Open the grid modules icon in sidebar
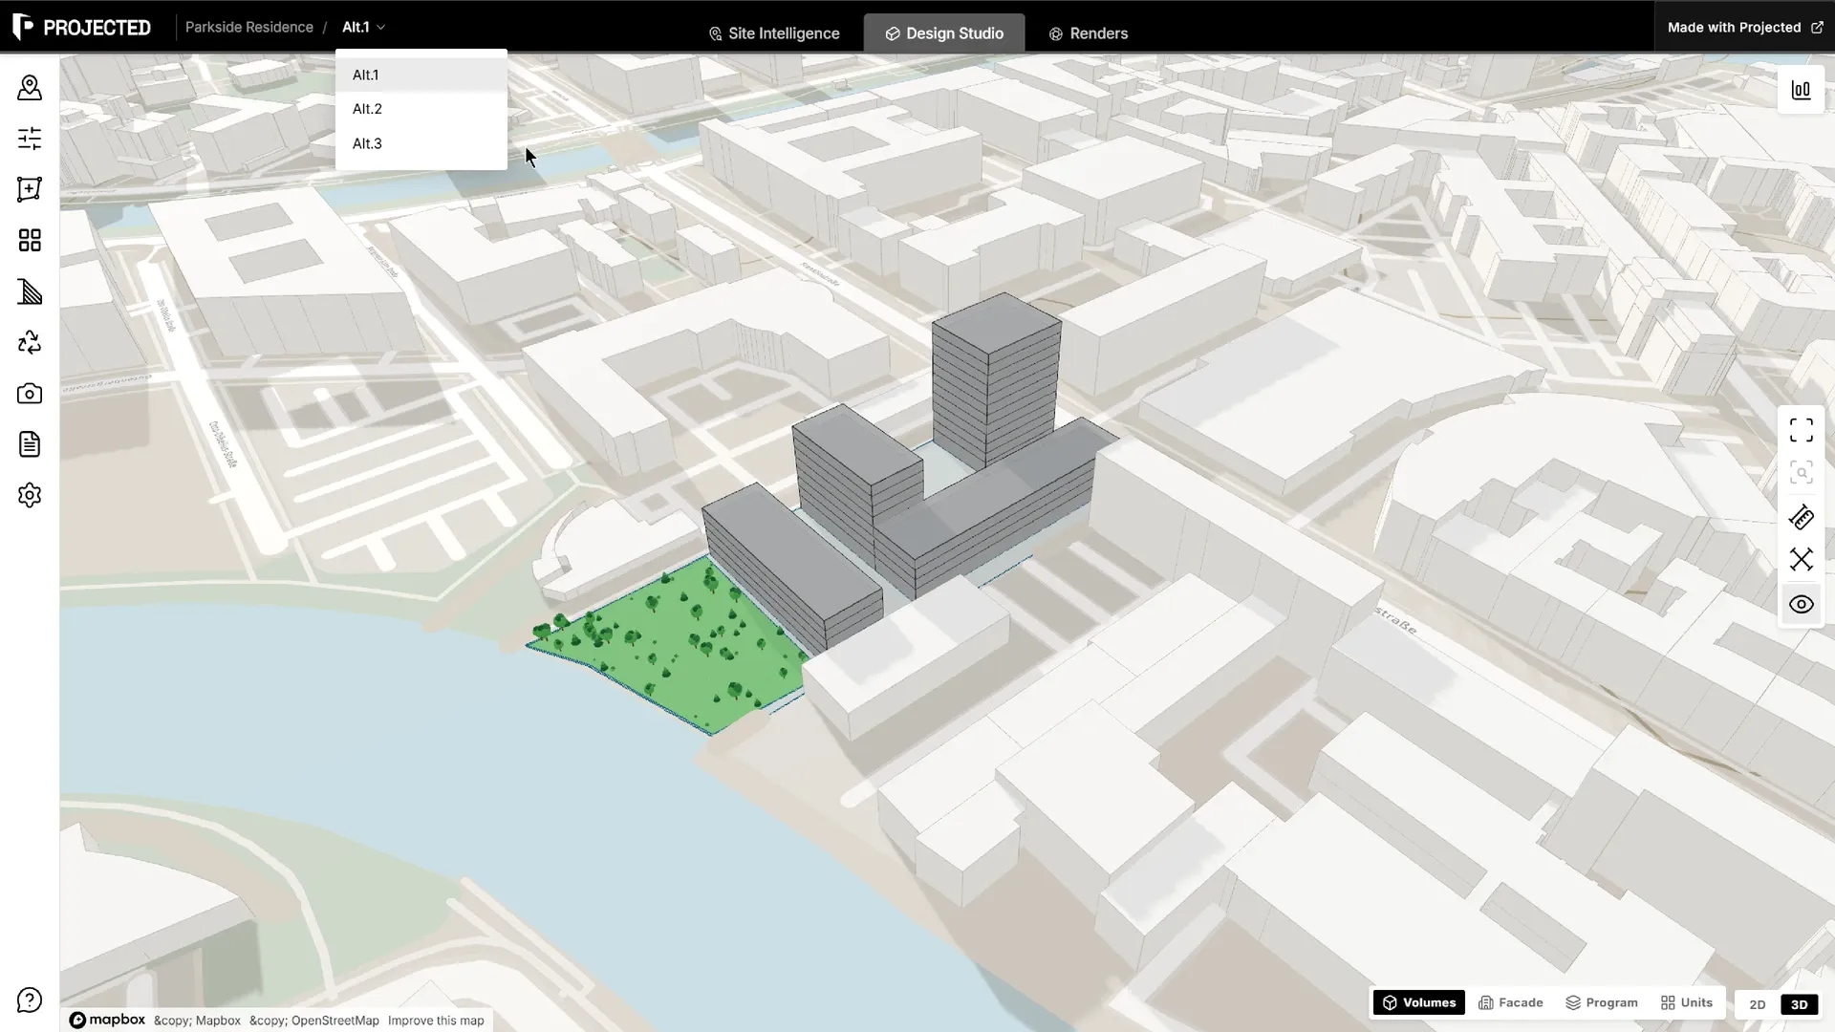 30,240
